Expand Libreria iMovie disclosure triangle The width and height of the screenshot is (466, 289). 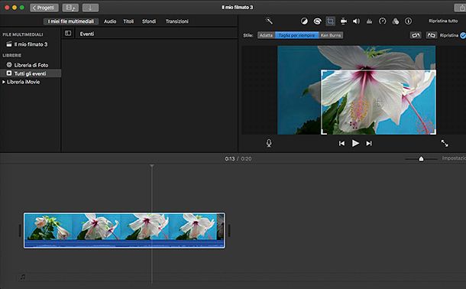(x=4, y=82)
